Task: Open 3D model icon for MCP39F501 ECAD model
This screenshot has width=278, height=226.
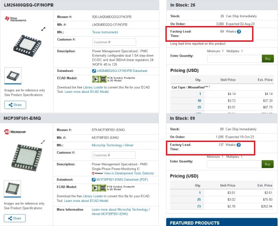Action: tap(103, 188)
